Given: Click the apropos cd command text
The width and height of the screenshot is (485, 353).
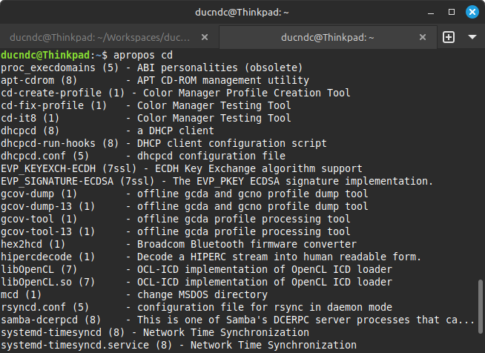Looking at the screenshot, I should pos(143,56).
